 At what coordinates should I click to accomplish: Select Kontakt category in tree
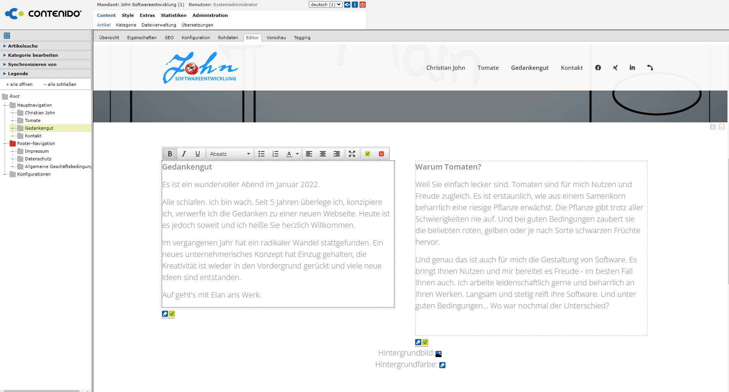coord(33,136)
